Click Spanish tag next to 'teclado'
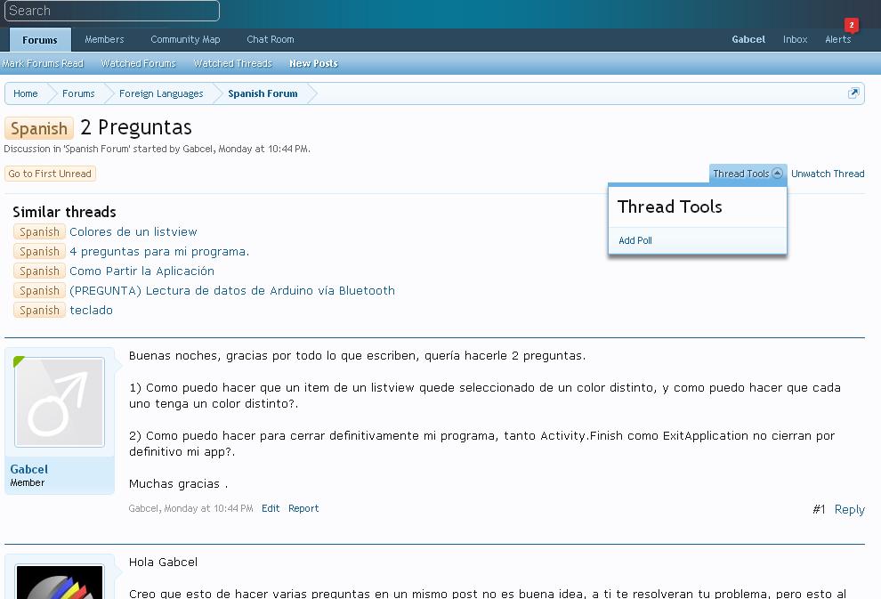The width and height of the screenshot is (881, 599). coord(39,310)
